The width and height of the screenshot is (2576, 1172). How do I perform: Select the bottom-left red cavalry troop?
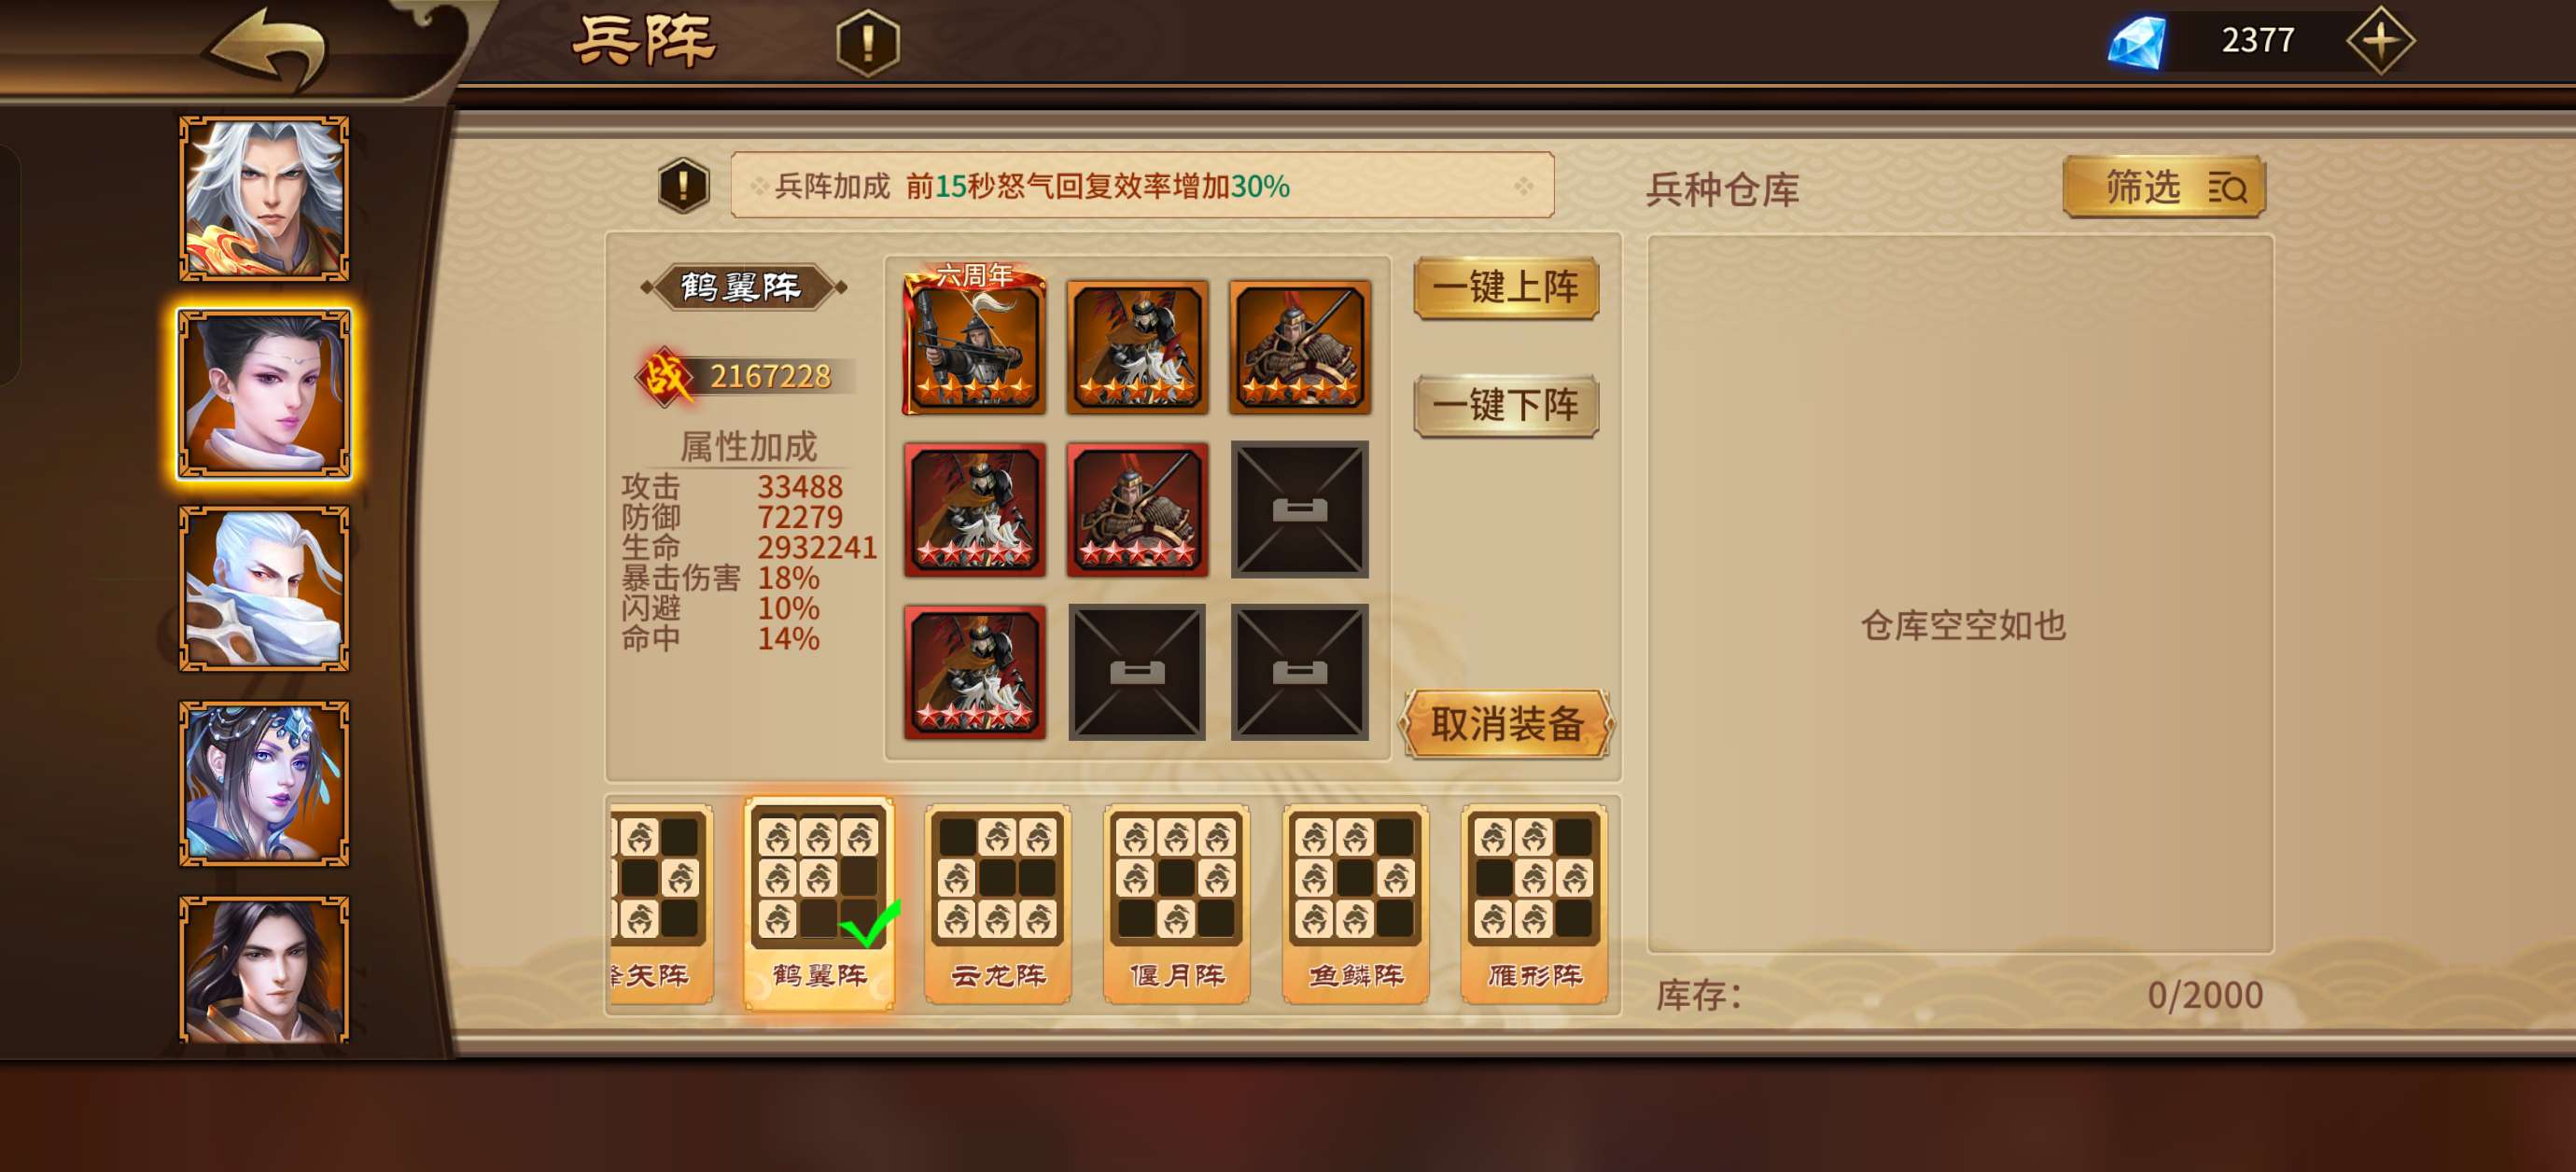pos(974,672)
